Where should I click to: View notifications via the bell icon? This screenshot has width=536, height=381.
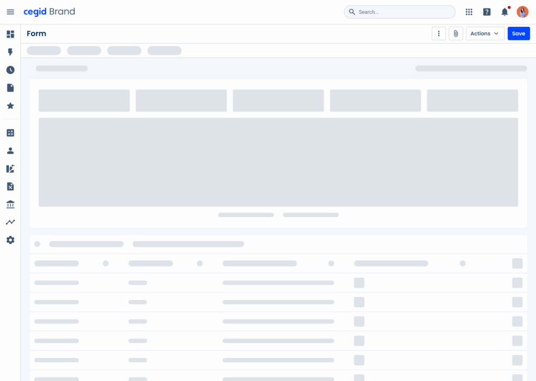(505, 12)
